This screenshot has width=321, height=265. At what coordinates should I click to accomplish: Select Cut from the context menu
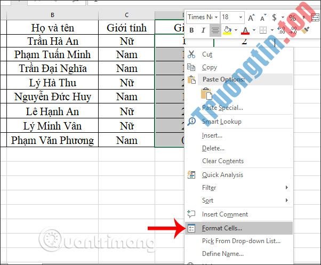pos(239,54)
